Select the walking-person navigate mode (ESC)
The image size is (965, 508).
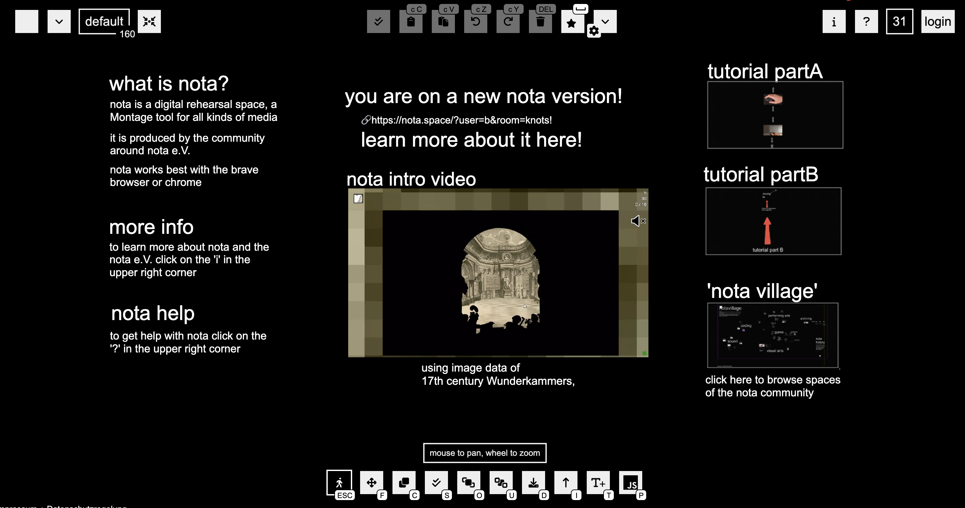[x=339, y=483]
